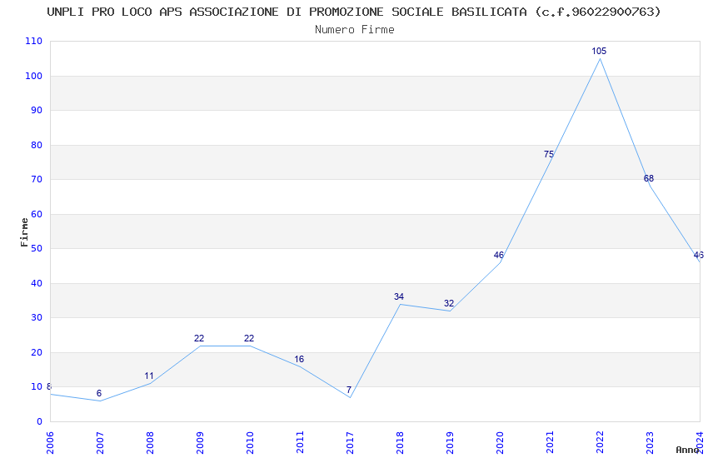Click the chart title mentioning UNPLI PRO LOCO
708x458 pixels.
[x=354, y=12]
